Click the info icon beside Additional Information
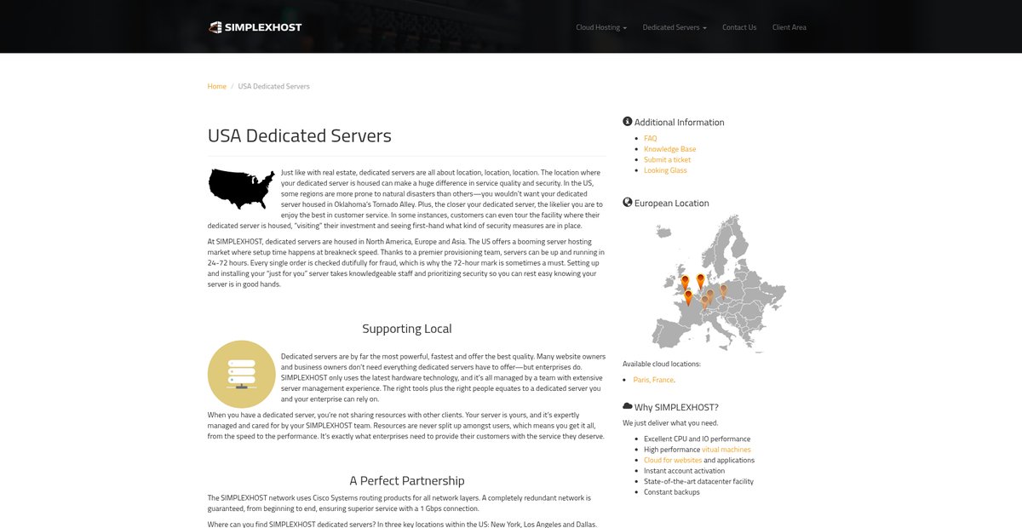Viewport: 1022px width, 528px height. point(628,122)
